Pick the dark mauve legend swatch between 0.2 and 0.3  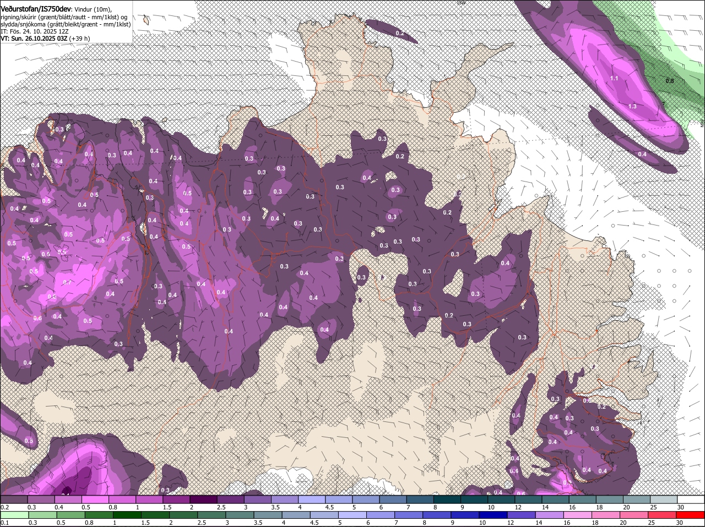(x=14, y=499)
